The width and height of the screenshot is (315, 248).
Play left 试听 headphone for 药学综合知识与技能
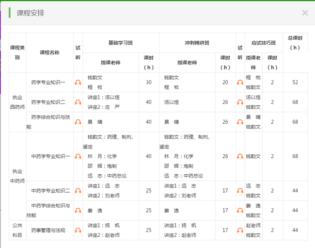pos(78,122)
